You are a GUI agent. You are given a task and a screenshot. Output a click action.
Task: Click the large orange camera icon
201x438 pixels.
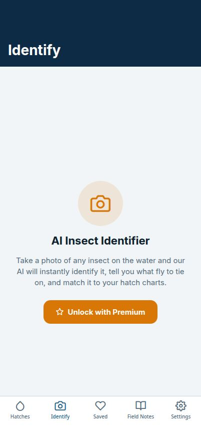[100, 203]
